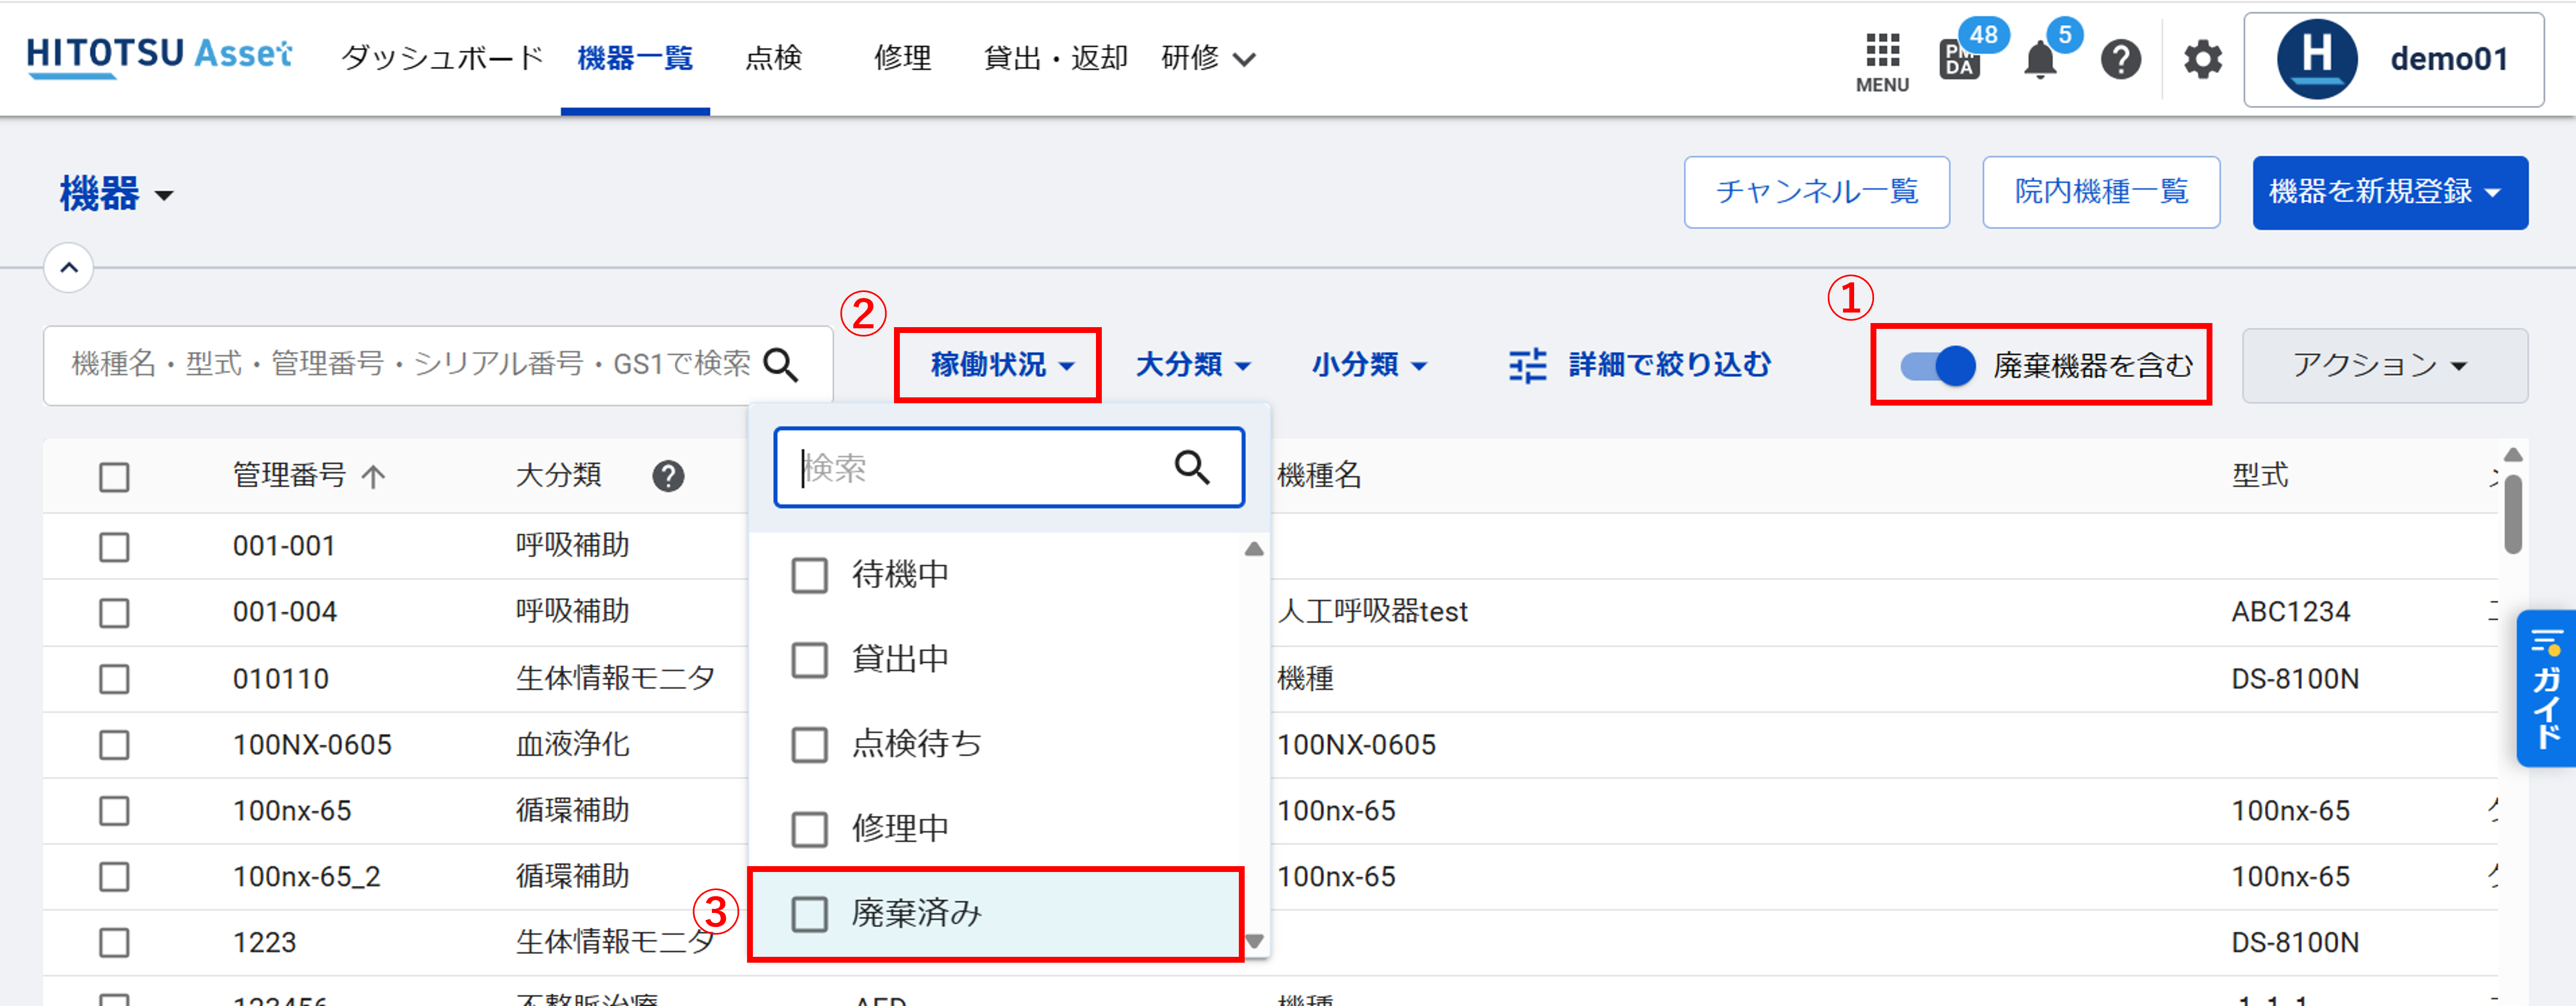Expand the 研修 menu
This screenshot has width=2576, height=1006.
pos(1208,58)
